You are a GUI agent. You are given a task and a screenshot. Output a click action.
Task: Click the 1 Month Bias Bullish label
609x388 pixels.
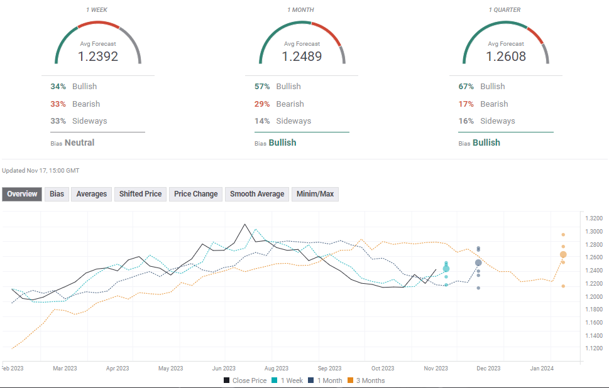coord(282,143)
